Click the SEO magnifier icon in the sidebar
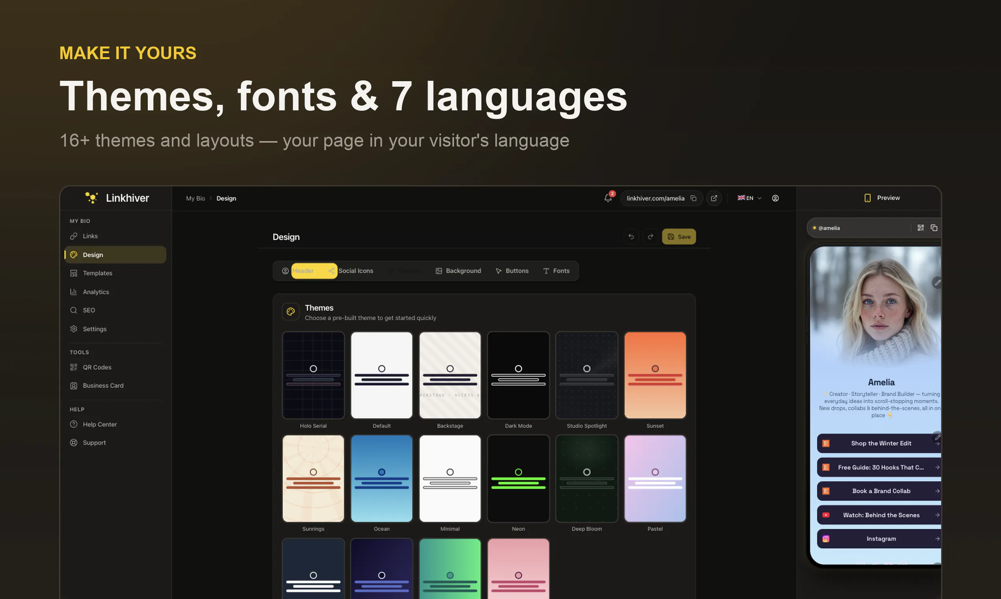This screenshot has width=1001, height=599. click(x=73, y=311)
